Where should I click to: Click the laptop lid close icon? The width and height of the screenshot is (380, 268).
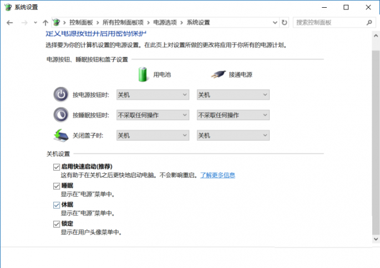click(x=60, y=135)
